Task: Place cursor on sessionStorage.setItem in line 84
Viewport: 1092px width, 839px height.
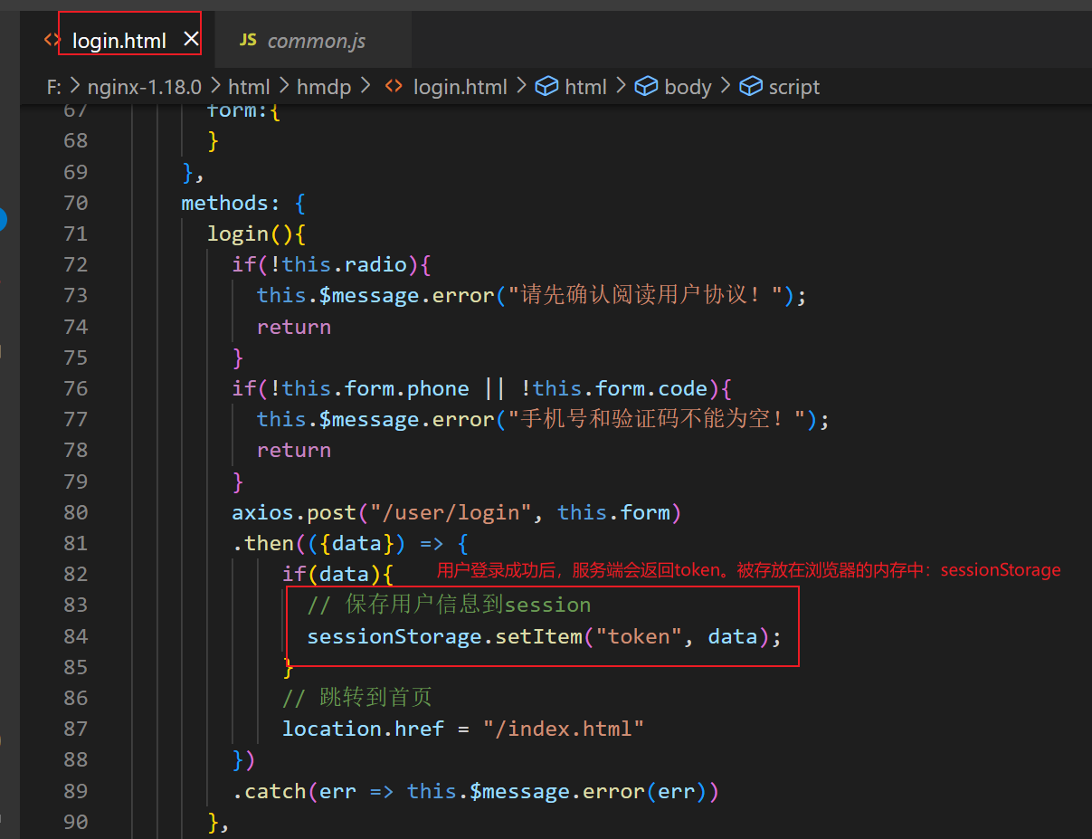Action: (x=444, y=636)
